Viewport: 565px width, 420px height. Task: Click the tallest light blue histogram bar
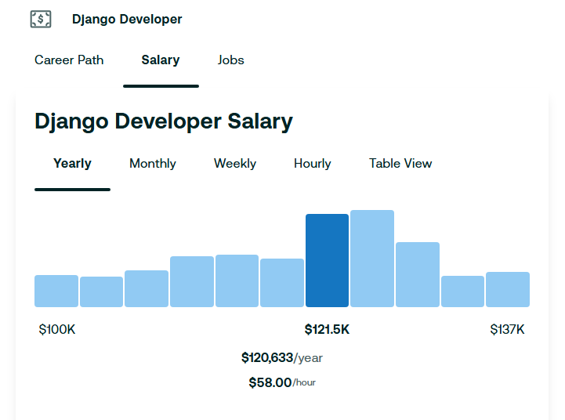click(x=372, y=259)
